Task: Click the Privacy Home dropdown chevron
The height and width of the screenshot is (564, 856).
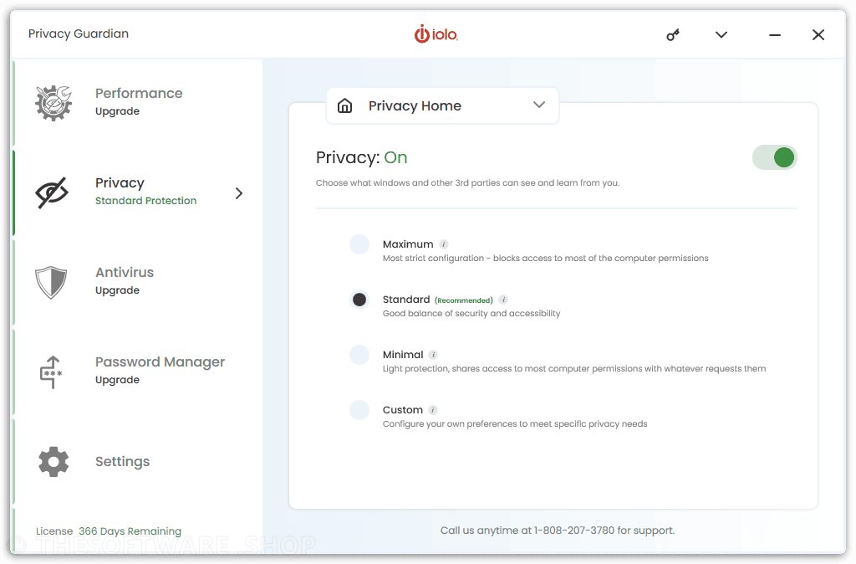Action: (x=539, y=105)
